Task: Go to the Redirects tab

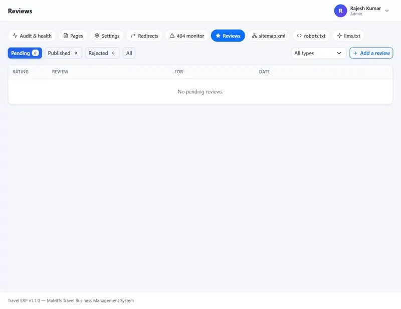Action: click(144, 36)
